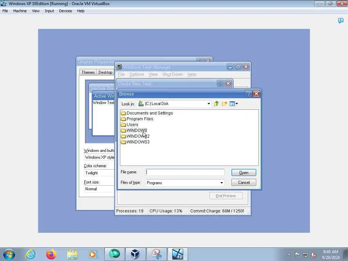Select the Program Files folder icon
The image size is (348, 261).
[x=123, y=119]
